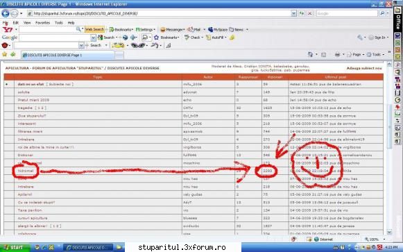Expand the address bar history dropdown
The width and height of the screenshot is (403, 252).
[x=293, y=13]
